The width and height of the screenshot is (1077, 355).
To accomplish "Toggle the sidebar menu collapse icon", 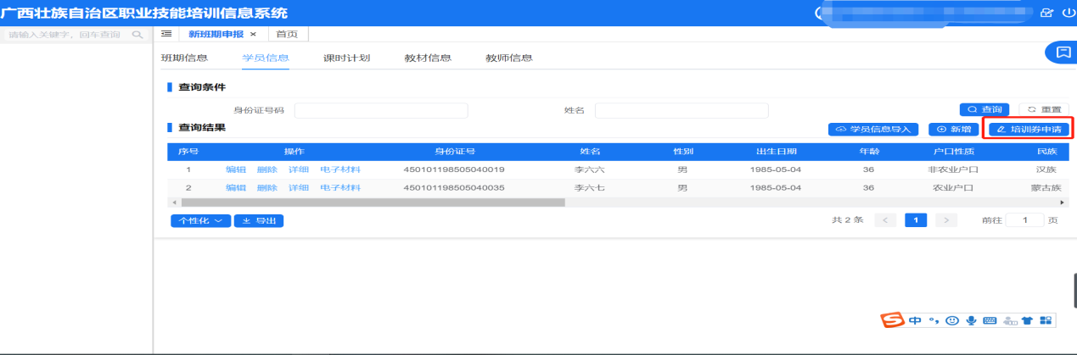I will [166, 33].
